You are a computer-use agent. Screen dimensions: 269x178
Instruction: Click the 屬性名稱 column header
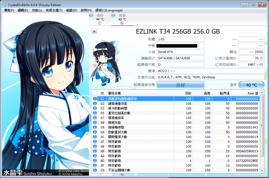pyautogui.click(x=140, y=93)
